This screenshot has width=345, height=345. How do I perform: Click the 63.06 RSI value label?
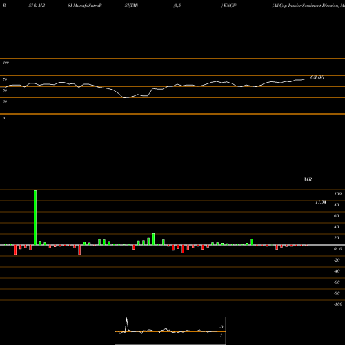click(x=317, y=77)
